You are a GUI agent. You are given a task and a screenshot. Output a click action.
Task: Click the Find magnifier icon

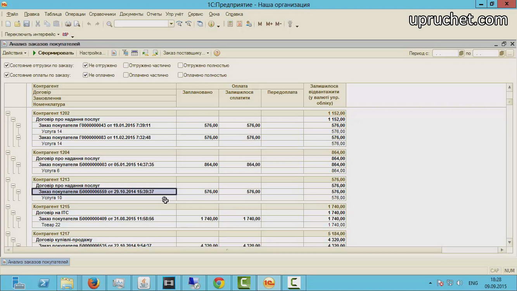coord(109,24)
